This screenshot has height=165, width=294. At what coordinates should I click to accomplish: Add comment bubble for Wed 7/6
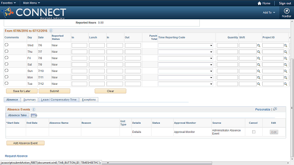6,45
